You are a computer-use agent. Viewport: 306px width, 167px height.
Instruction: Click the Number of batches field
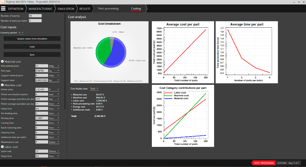tap(35, 16)
